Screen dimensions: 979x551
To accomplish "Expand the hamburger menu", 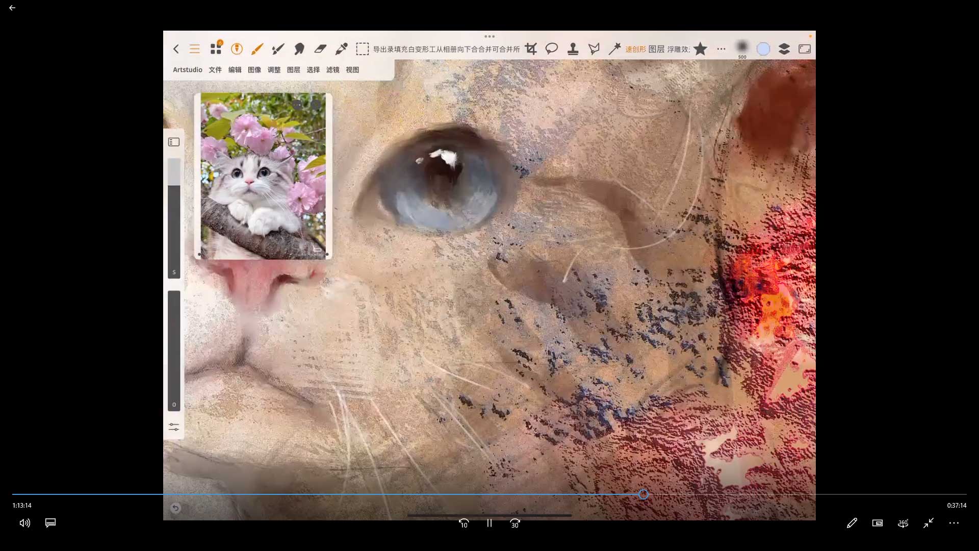I will (194, 49).
